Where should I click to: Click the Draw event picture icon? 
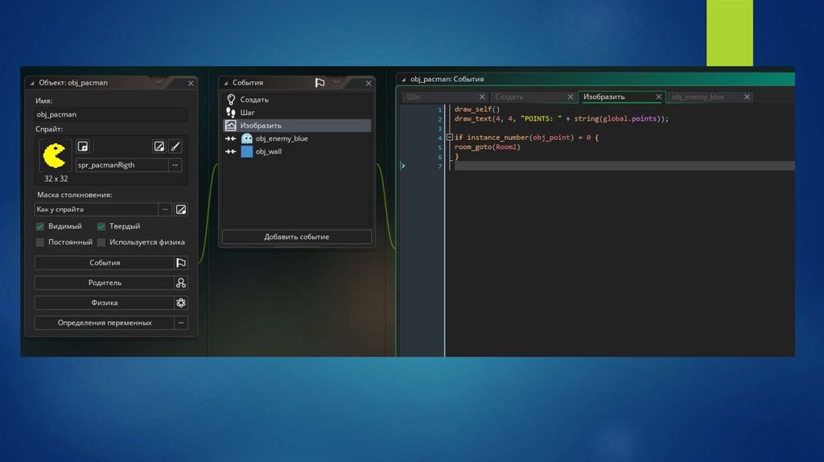click(x=231, y=126)
